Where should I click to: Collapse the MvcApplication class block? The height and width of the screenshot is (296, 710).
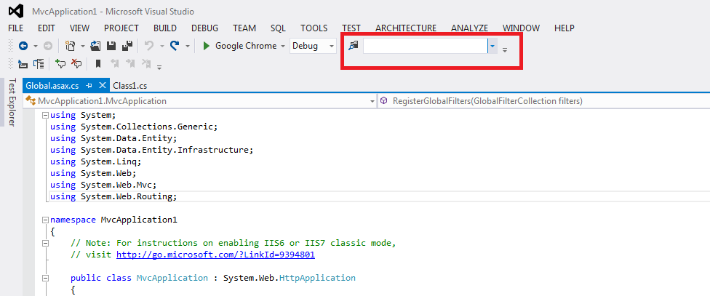click(45, 278)
